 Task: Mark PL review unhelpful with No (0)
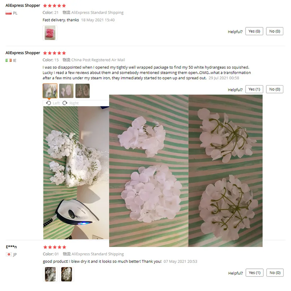pos(275,31)
